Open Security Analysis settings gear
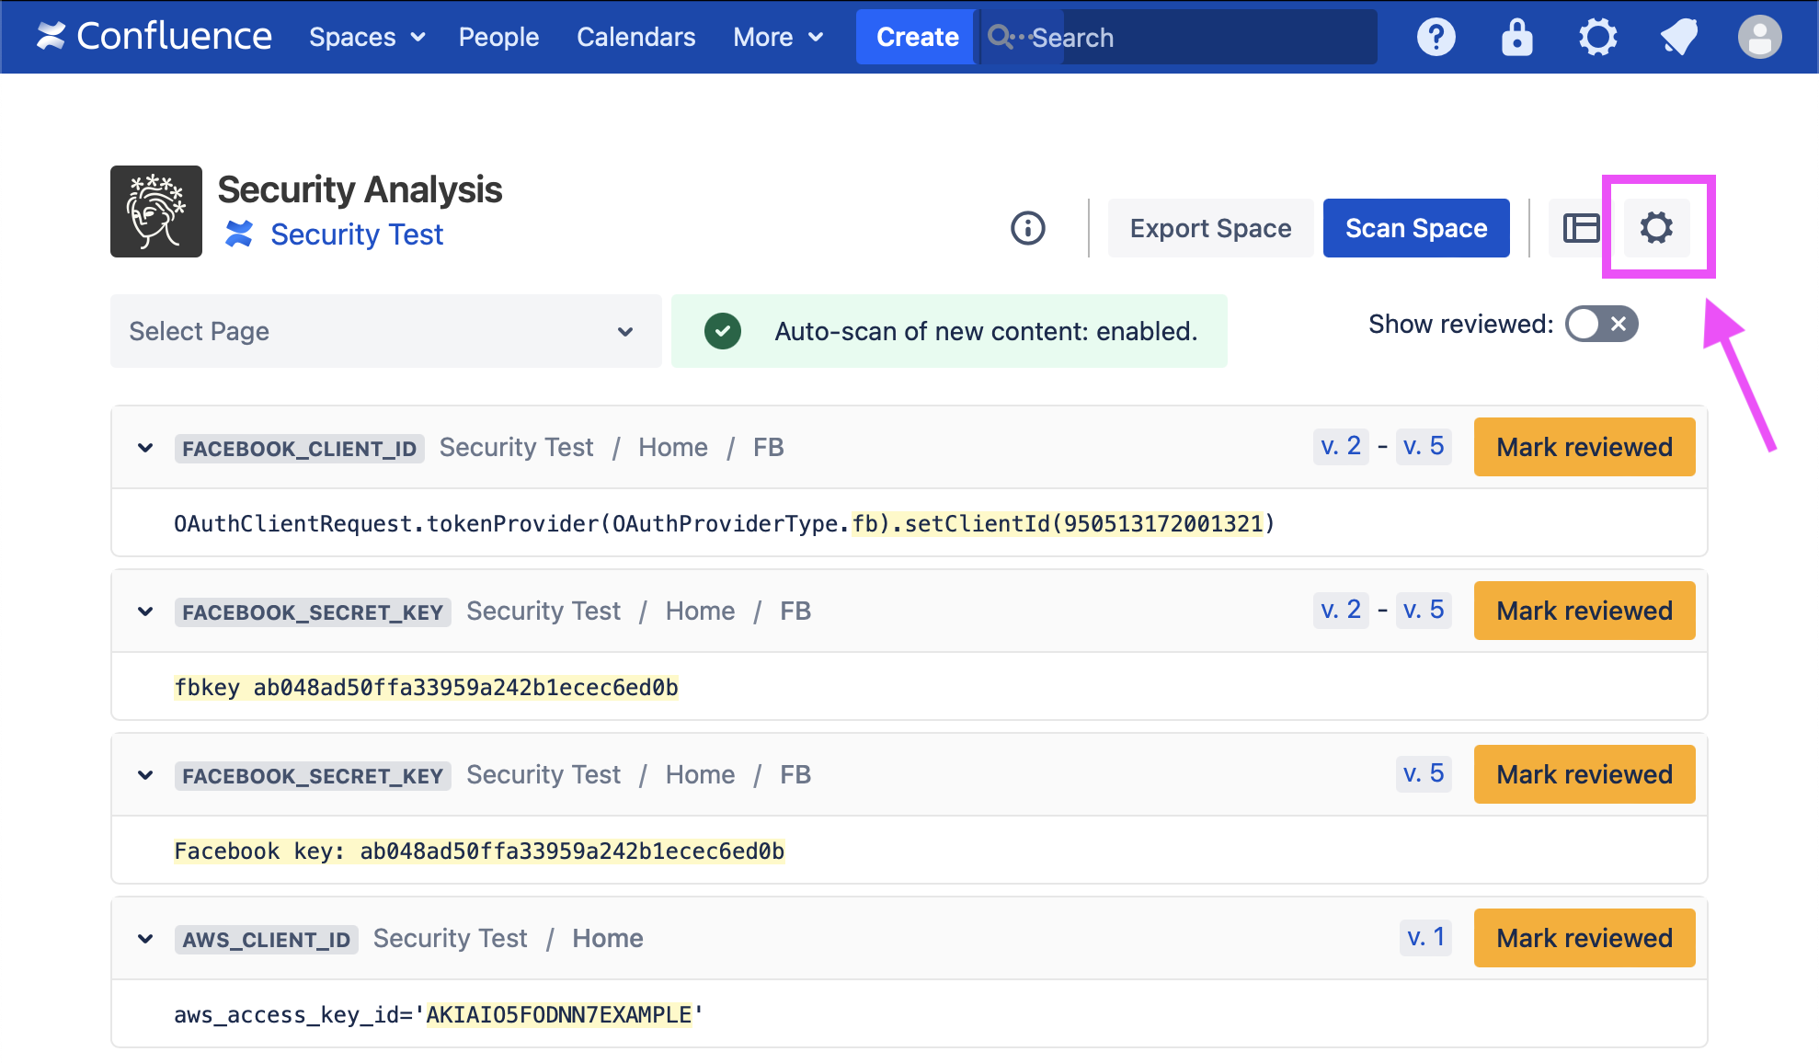 click(1656, 228)
